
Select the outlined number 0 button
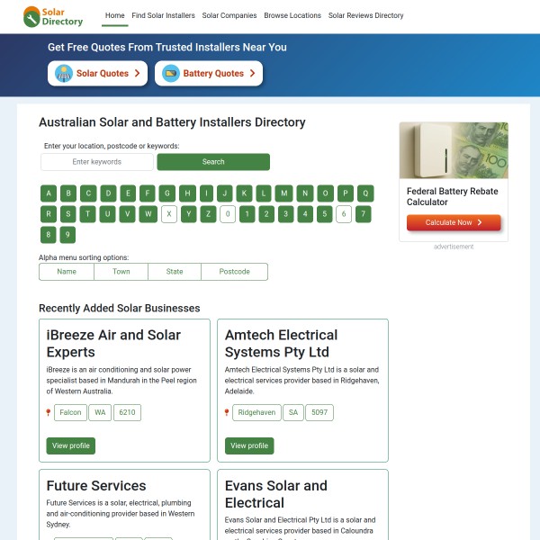click(228, 214)
